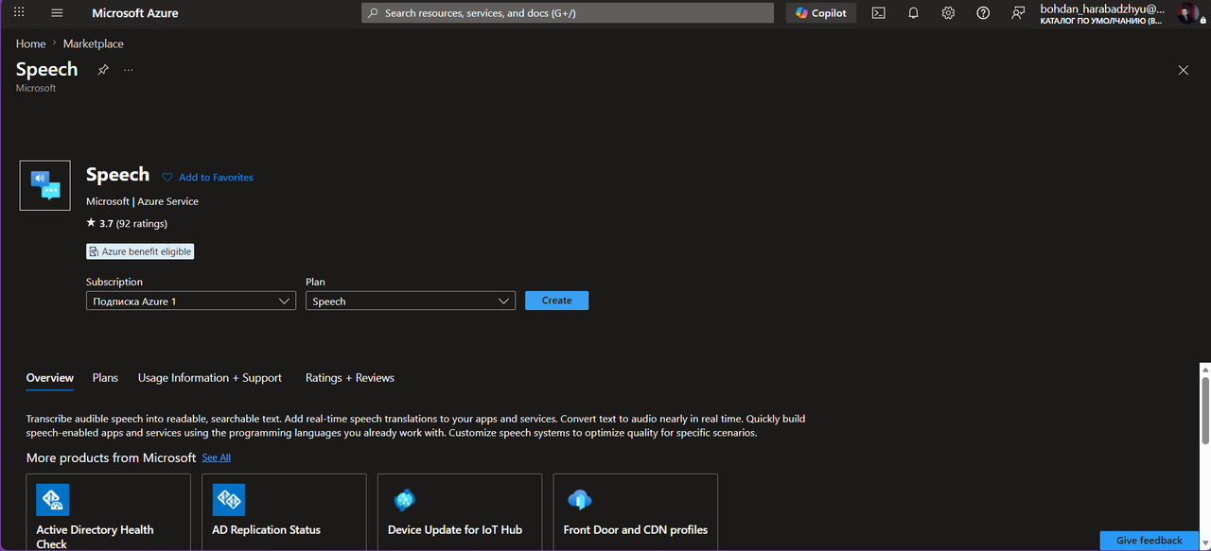Close the Speech marketplace blade
Viewport: 1211px width, 551px height.
1183,70
